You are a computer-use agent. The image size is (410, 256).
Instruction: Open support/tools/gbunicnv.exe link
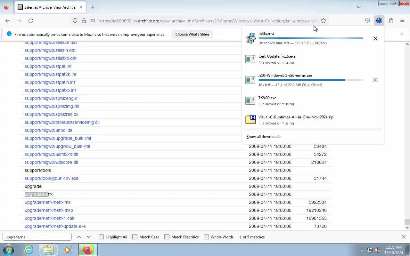[52, 178]
